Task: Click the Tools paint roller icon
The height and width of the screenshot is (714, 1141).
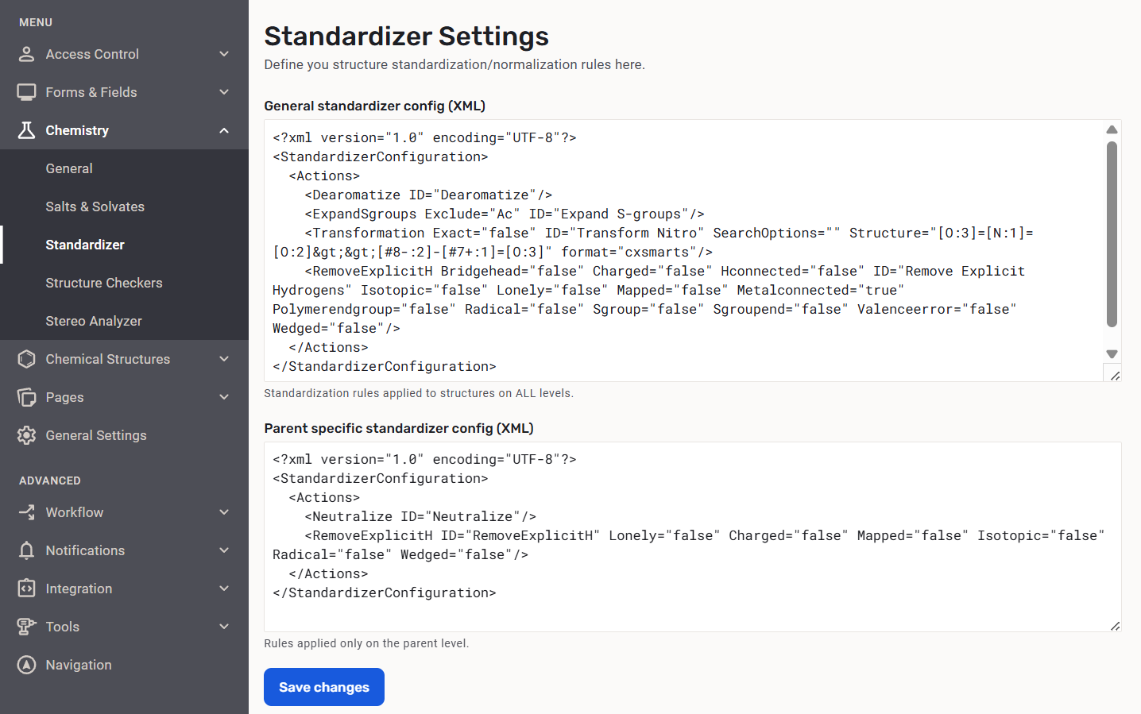Action: click(26, 627)
